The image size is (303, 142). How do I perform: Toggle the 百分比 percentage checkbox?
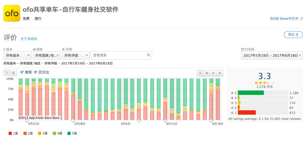[x=35, y=72]
